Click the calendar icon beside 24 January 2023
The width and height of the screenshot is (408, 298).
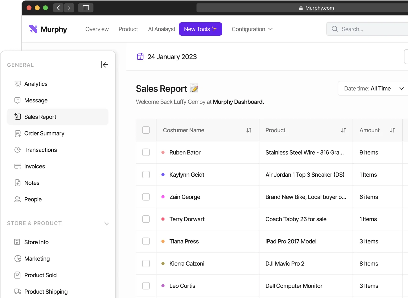[x=140, y=57]
